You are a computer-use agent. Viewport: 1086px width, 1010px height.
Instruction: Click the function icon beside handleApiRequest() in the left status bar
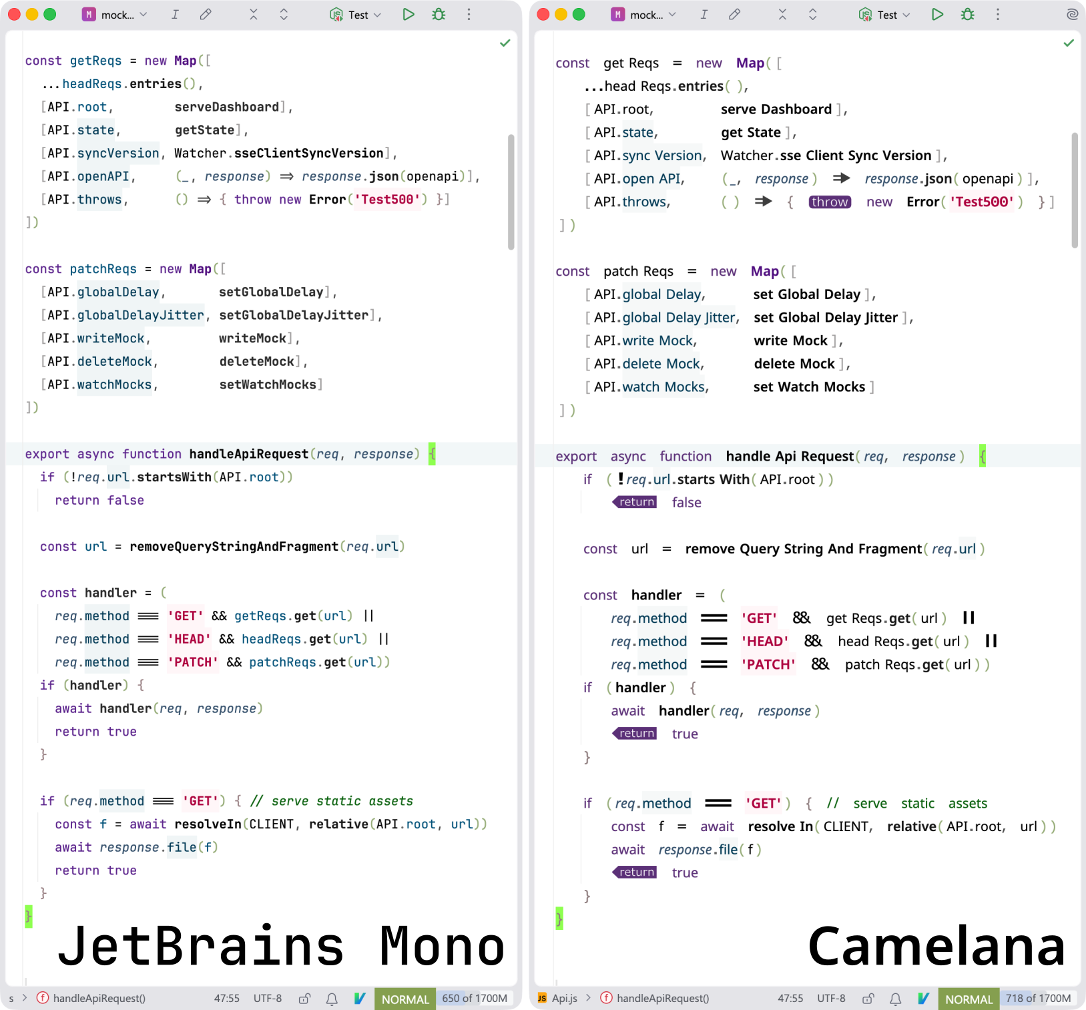point(43,998)
